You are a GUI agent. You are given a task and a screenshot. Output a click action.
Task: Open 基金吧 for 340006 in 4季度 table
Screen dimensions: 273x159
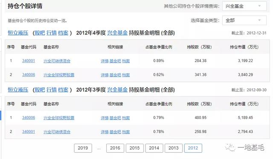115,75
